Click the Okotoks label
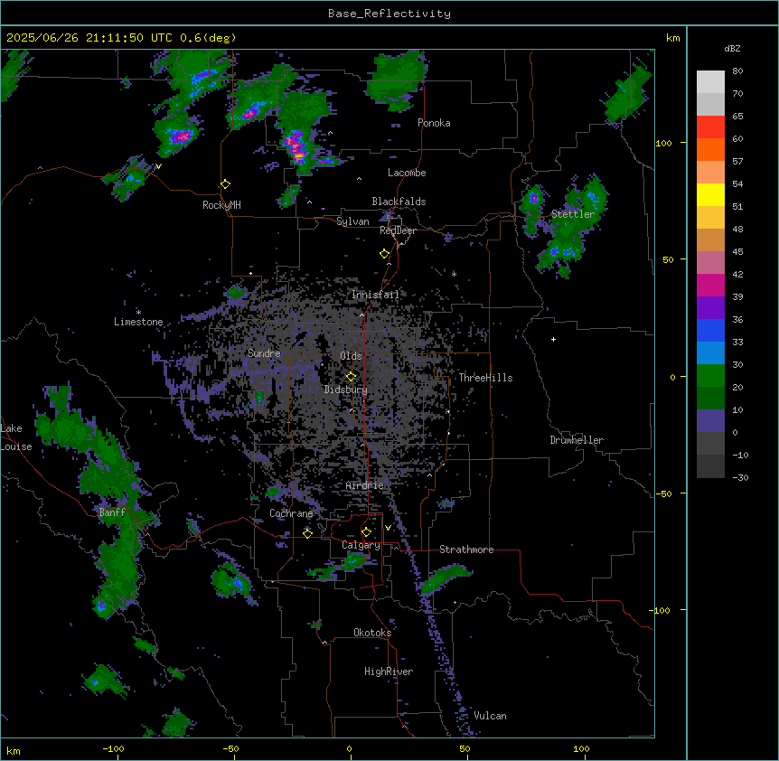This screenshot has height=761, width=779. (x=372, y=633)
